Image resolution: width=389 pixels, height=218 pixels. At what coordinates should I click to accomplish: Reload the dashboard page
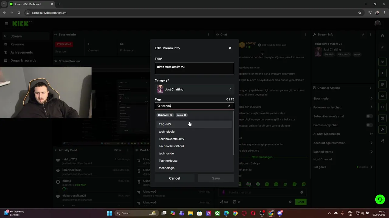[19, 13]
